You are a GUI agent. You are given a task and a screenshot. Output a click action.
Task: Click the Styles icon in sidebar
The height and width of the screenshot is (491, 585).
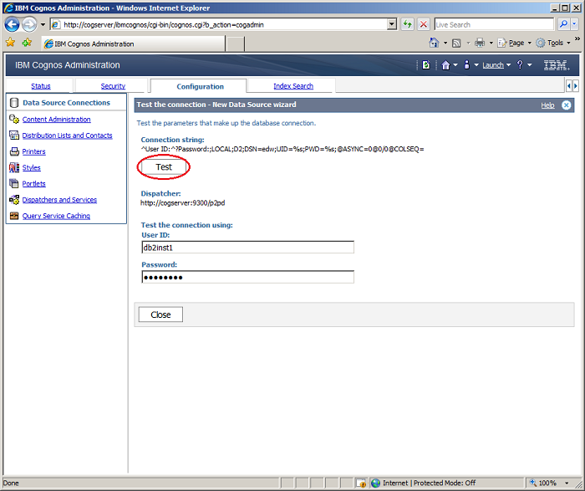(x=14, y=167)
